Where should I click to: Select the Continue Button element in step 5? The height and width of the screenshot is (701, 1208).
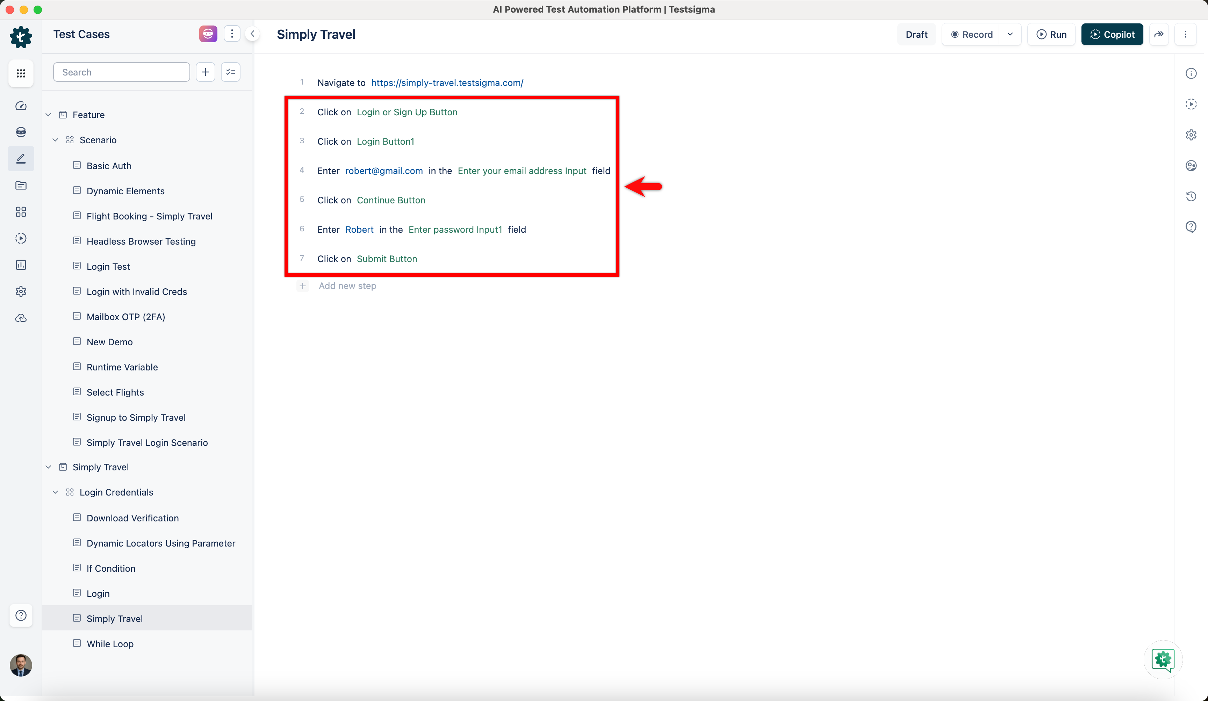pos(391,200)
